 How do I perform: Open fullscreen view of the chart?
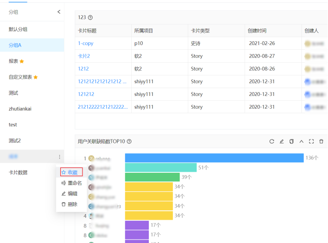point(311,141)
